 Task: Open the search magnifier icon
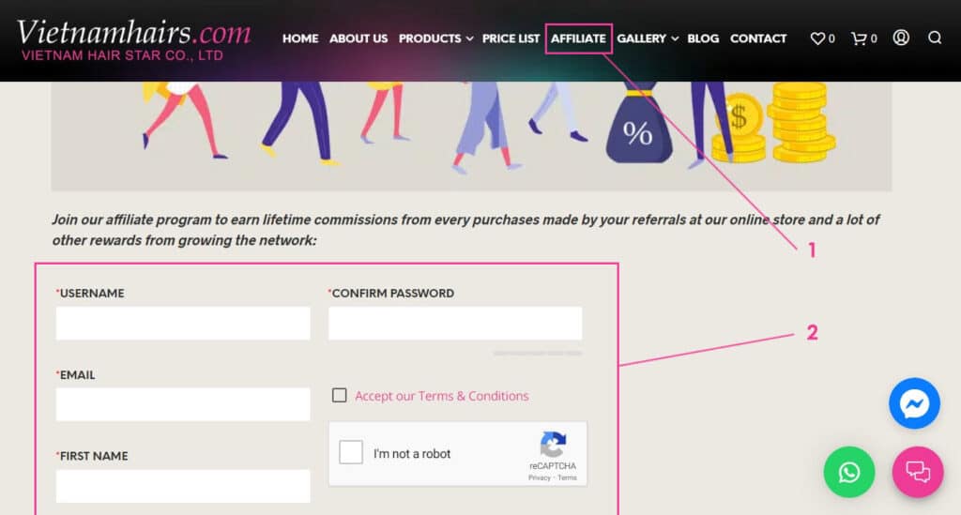[935, 38]
